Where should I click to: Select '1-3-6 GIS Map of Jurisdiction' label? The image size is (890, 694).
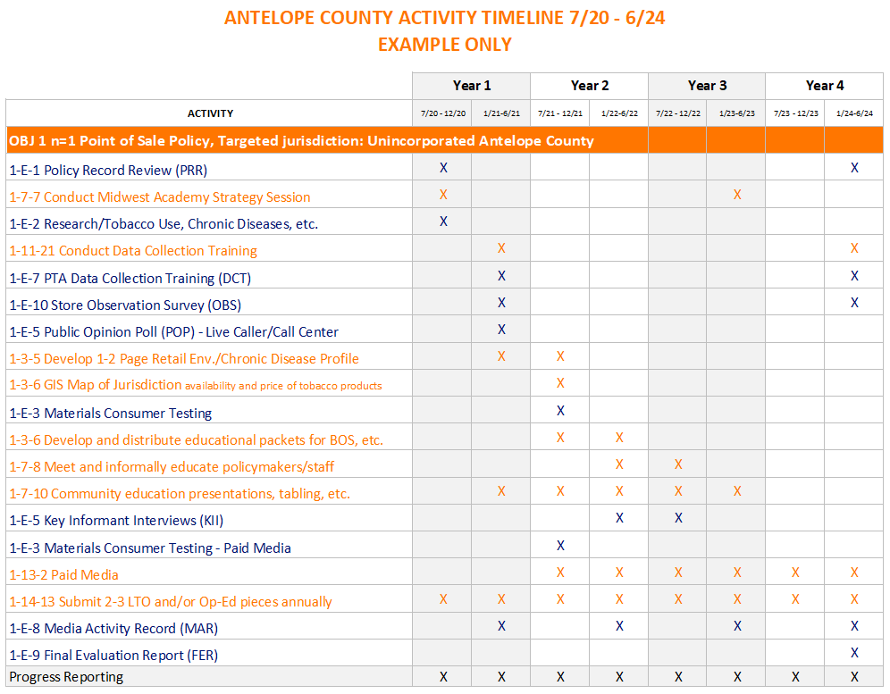click(196, 385)
